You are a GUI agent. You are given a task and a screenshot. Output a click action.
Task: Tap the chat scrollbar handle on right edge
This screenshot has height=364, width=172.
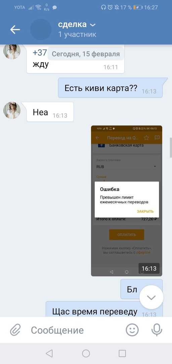point(171,148)
